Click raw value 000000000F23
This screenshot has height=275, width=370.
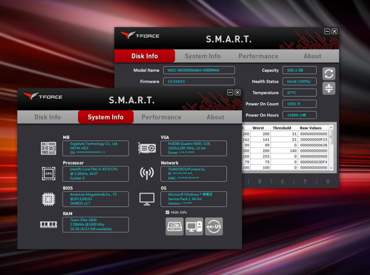[x=314, y=139]
